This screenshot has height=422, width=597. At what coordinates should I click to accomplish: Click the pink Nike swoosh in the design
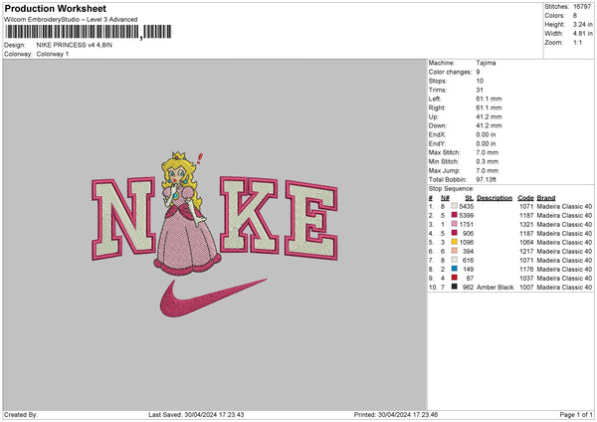[x=213, y=298]
